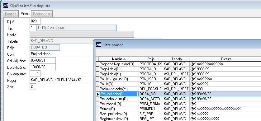Click the DEL_POSKUS cell
The width and height of the screenshot is (261, 121).
click(x=151, y=89)
